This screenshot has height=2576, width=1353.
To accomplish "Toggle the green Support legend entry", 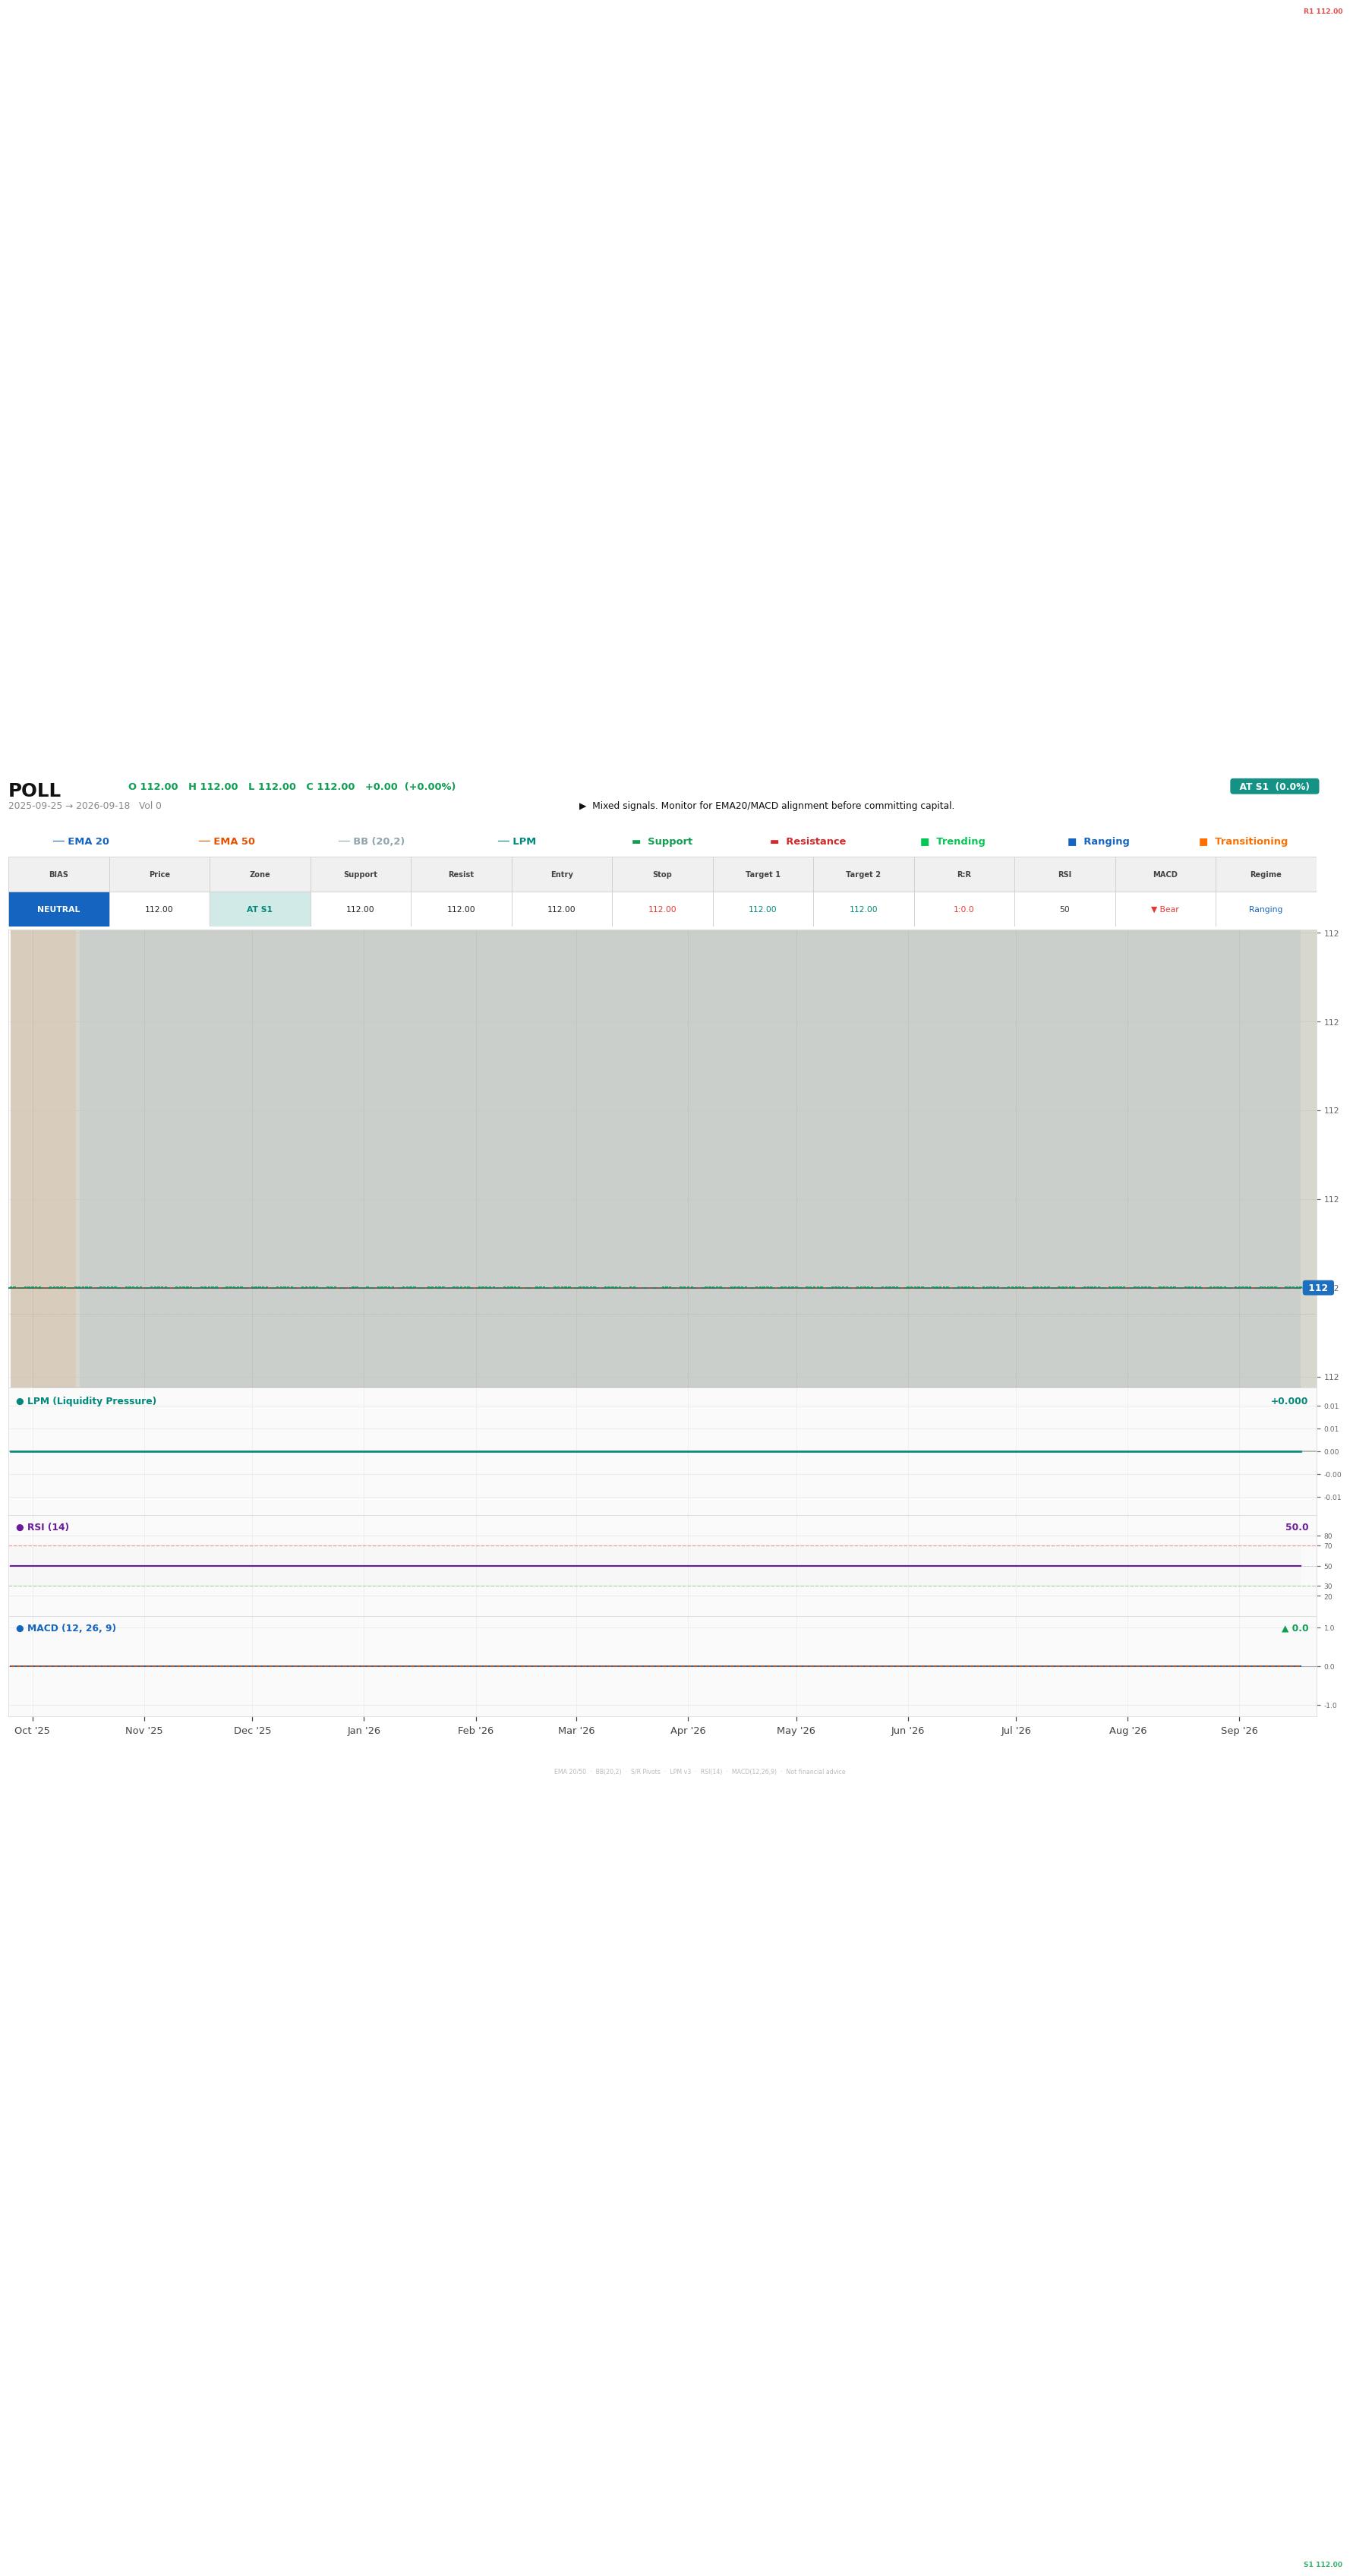I will pos(662,842).
